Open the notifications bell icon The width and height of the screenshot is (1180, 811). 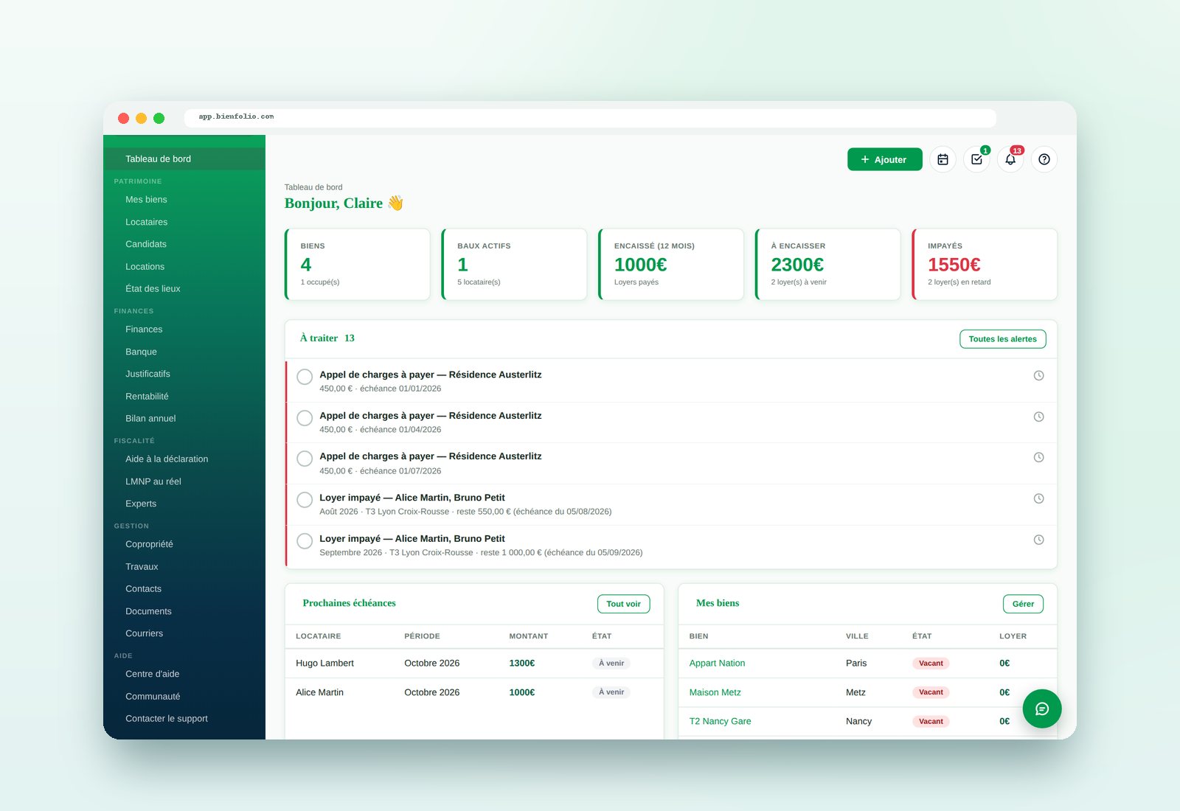tap(1010, 159)
